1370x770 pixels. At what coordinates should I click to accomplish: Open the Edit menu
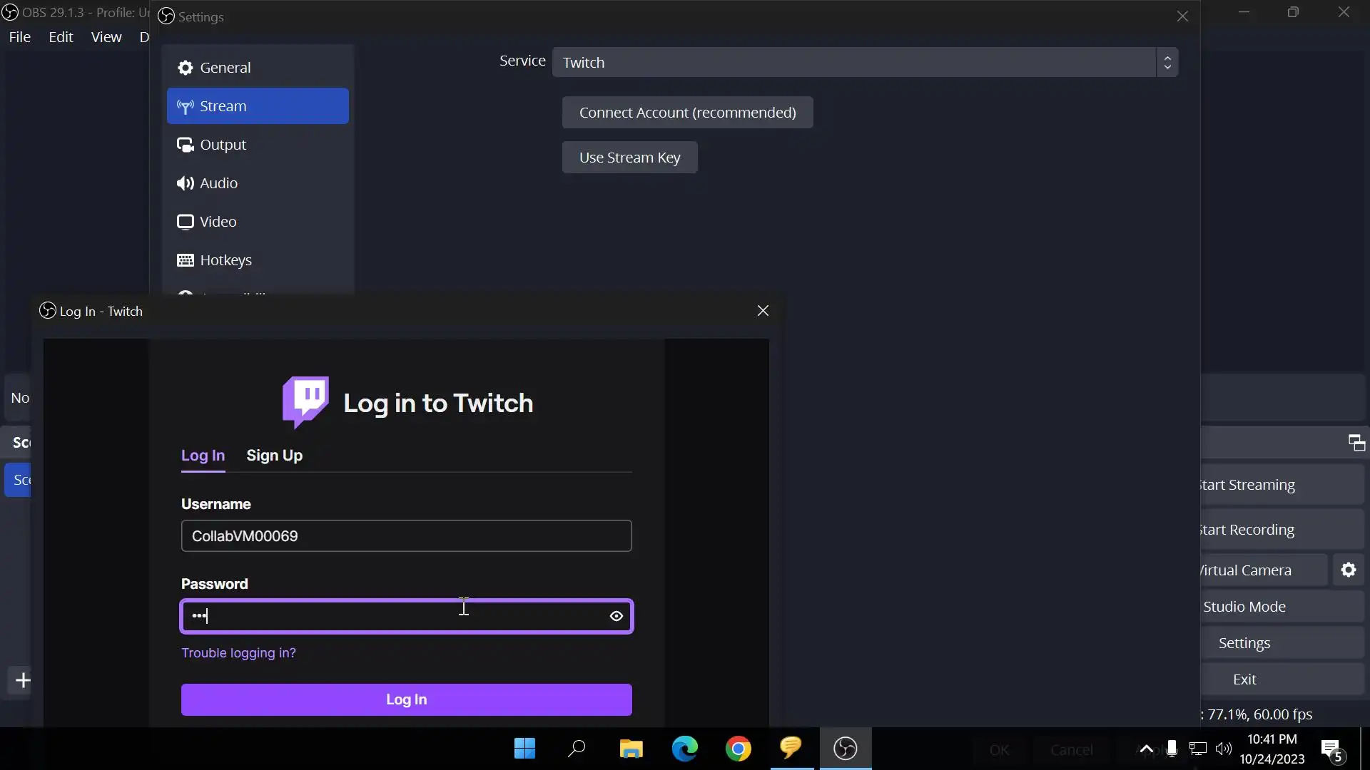point(61,37)
